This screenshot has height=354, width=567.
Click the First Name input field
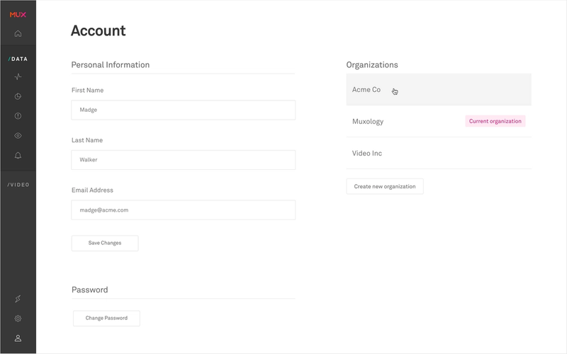click(x=184, y=110)
